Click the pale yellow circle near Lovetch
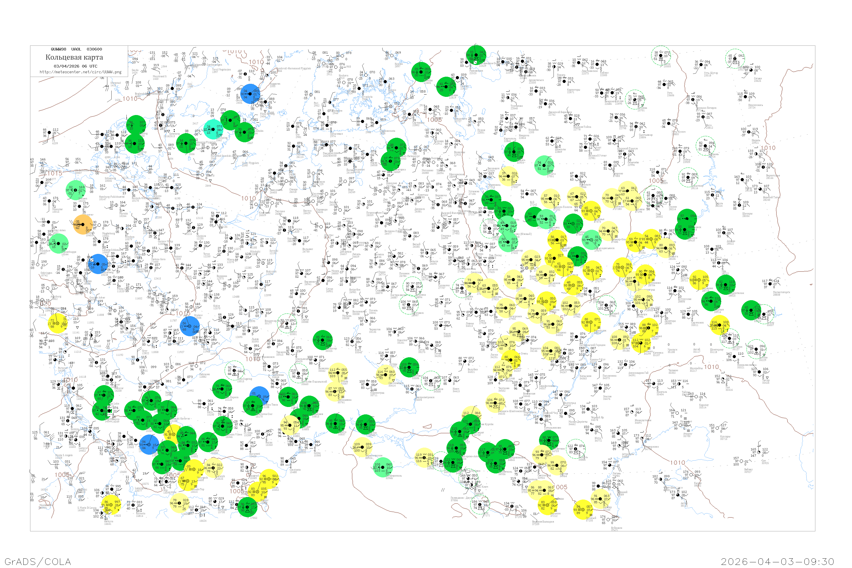 coord(214,468)
